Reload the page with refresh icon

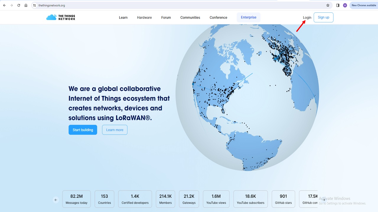coord(19,5)
